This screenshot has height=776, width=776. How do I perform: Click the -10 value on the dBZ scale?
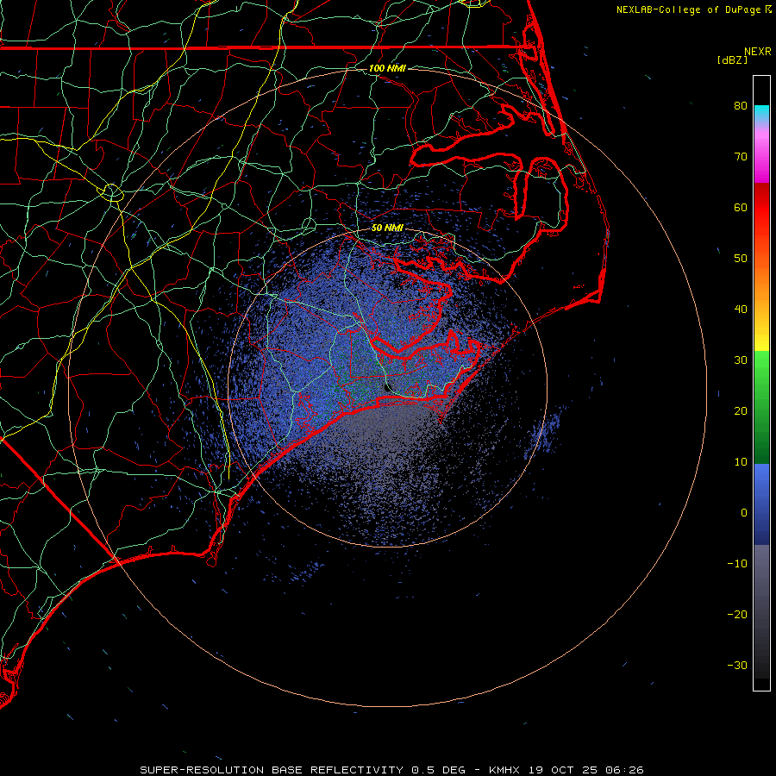pos(737,564)
